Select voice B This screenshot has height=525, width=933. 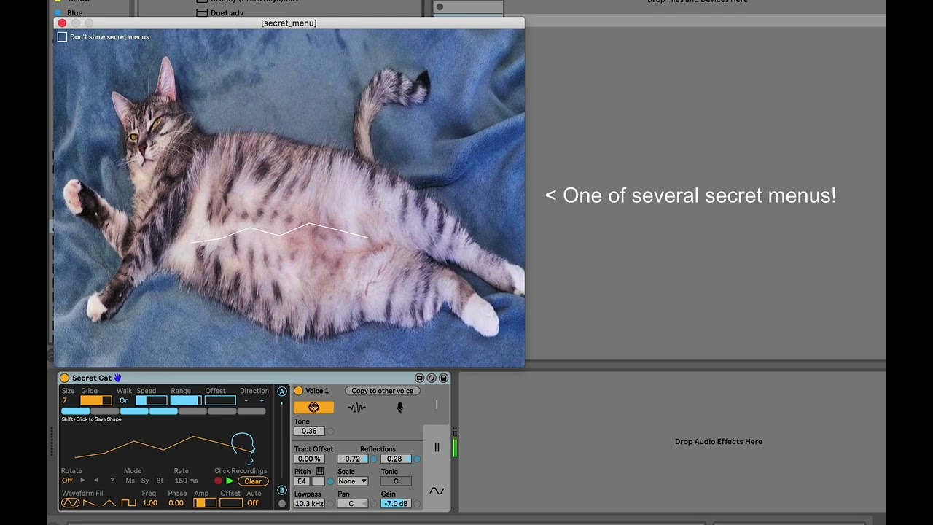[282, 491]
